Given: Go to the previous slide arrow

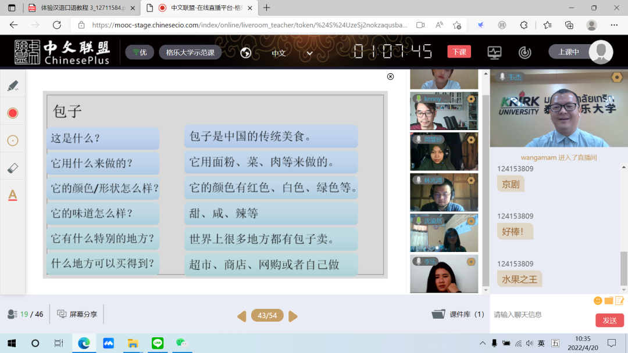Looking at the screenshot, I should point(242,316).
